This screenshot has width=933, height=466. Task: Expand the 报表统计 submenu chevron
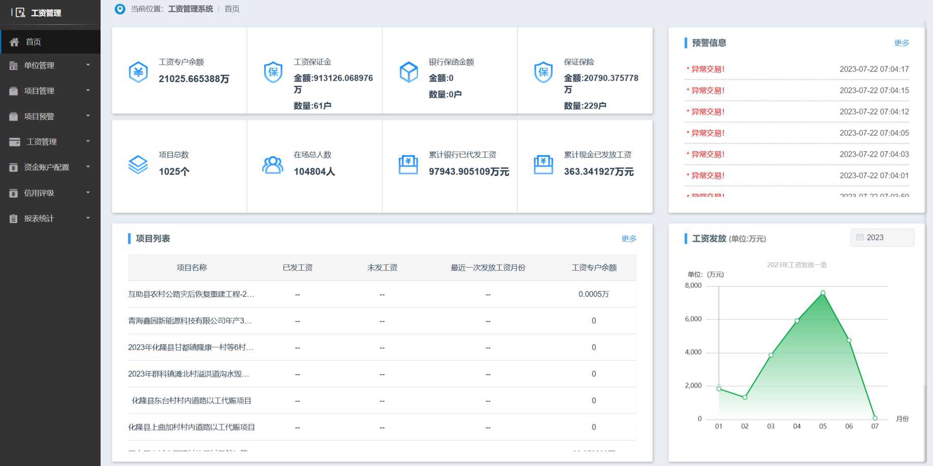point(88,218)
